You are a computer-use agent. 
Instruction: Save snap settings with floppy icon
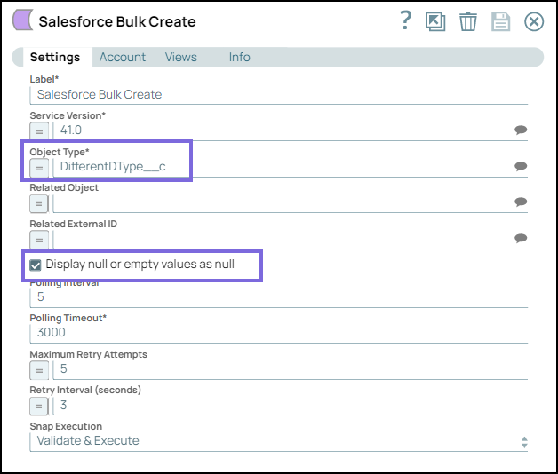pyautogui.click(x=501, y=21)
